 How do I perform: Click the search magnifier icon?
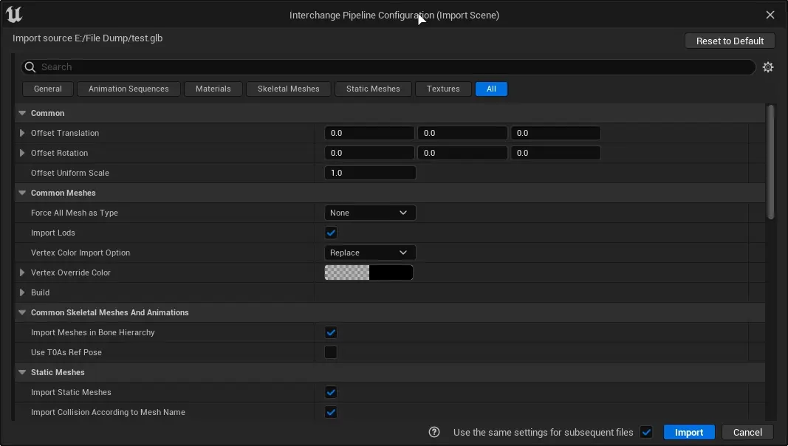(30, 66)
